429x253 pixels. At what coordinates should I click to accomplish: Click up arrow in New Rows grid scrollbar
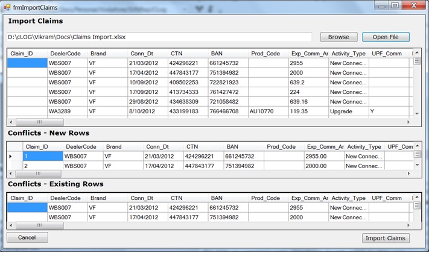click(x=418, y=146)
